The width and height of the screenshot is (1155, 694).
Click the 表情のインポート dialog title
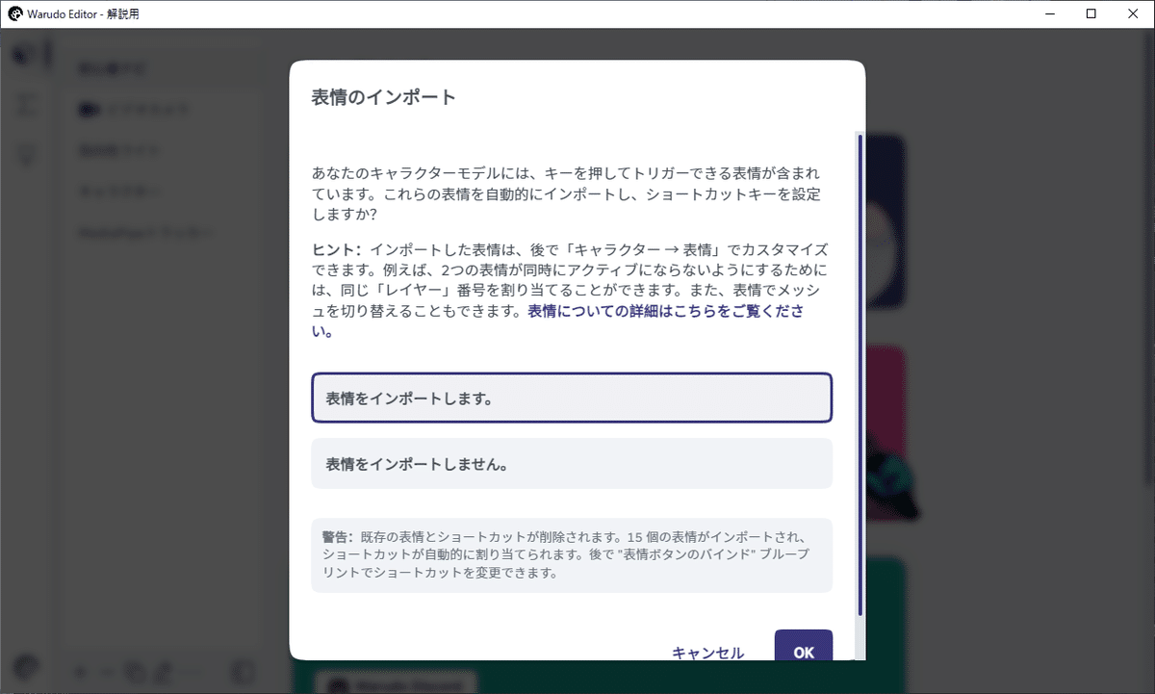click(x=383, y=97)
